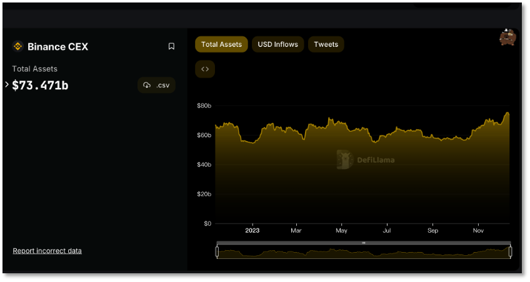Click the middle of the minimap timeline

click(x=363, y=253)
